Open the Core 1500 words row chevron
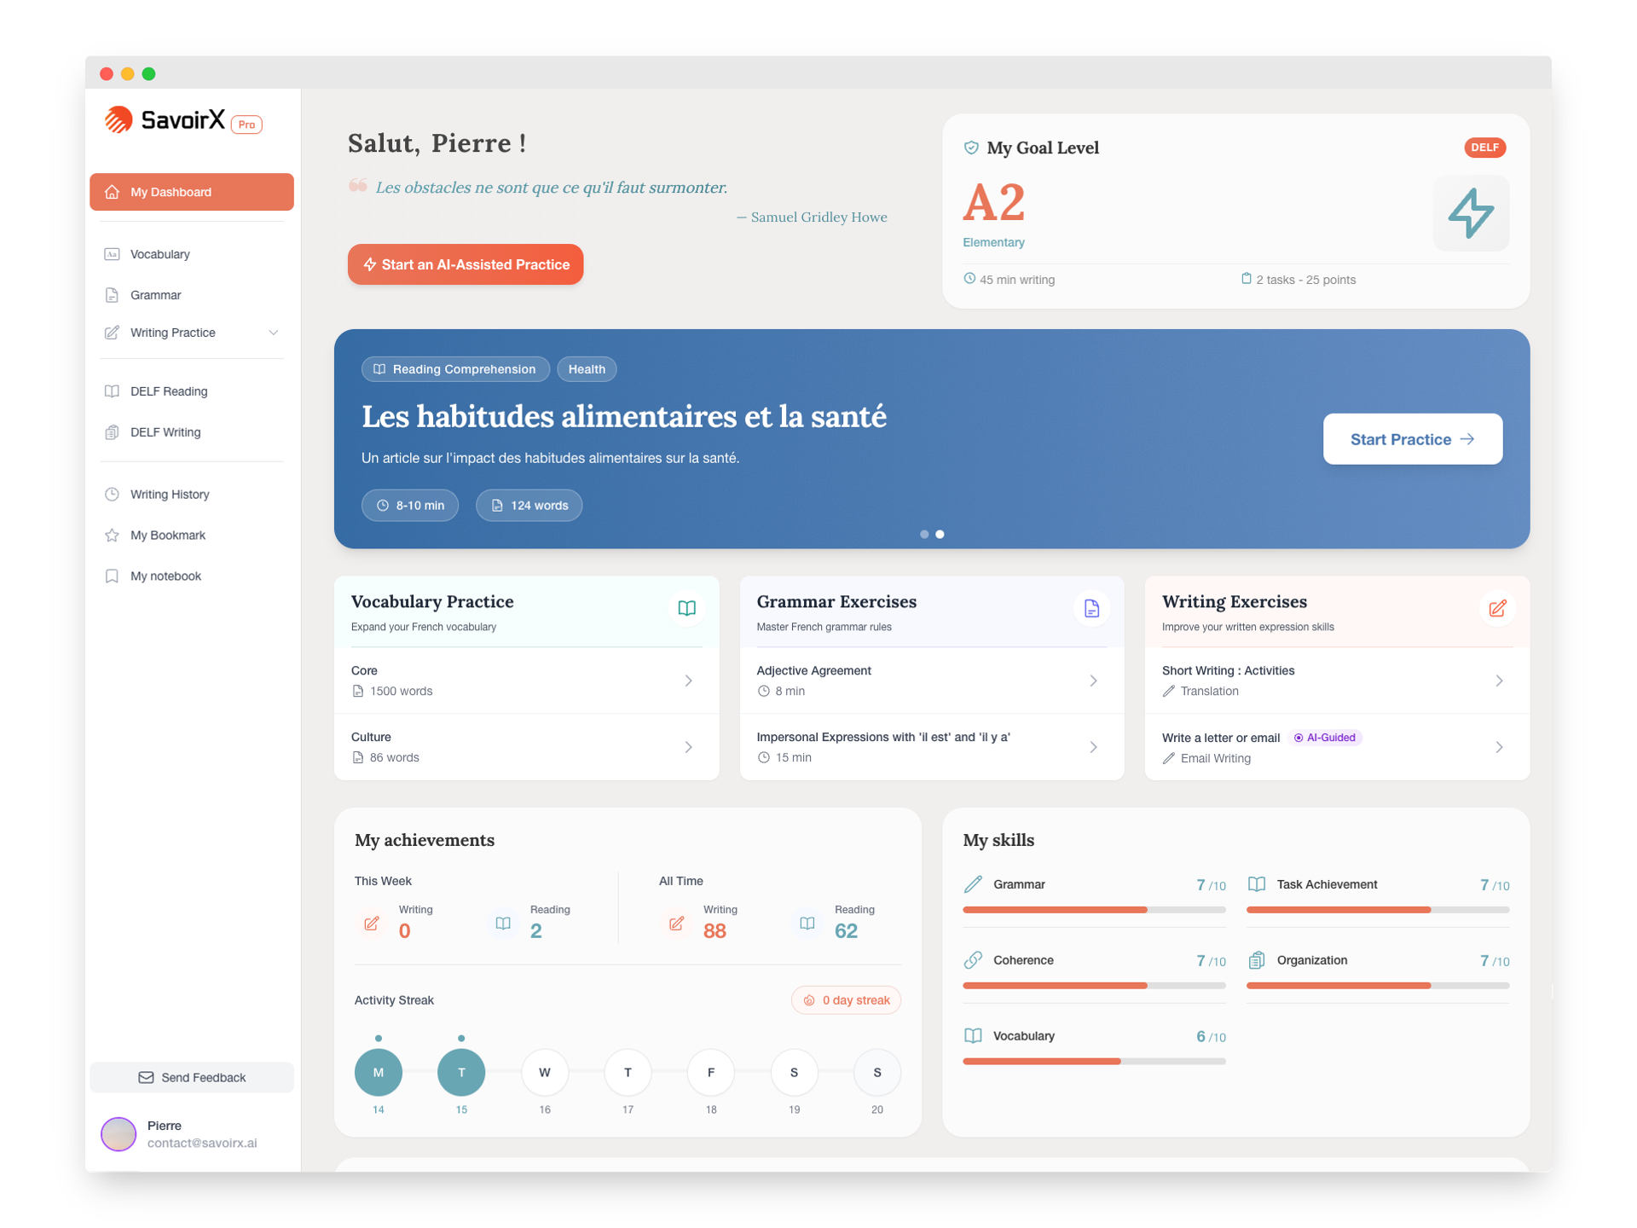The width and height of the screenshot is (1637, 1228). coord(689,681)
